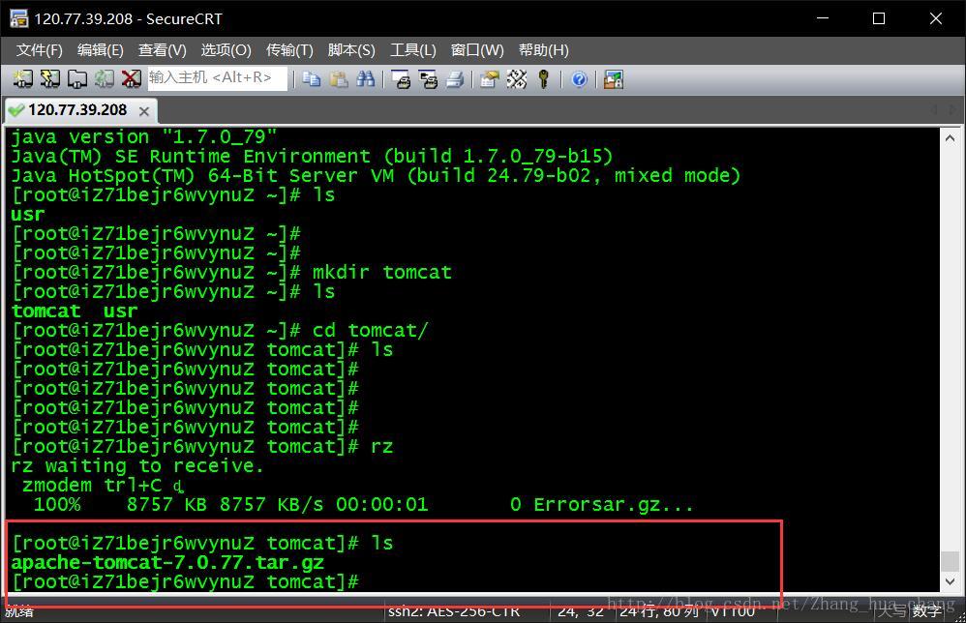Open the 编辑(E) menu

(x=101, y=50)
